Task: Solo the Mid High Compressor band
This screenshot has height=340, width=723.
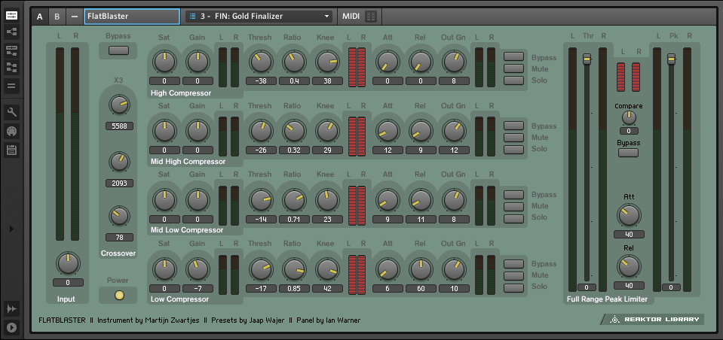Action: (x=513, y=150)
